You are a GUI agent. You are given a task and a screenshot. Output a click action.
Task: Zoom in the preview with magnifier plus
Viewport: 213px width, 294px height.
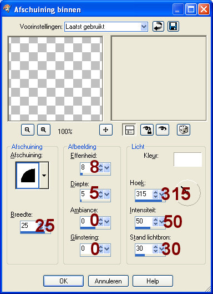click(x=44, y=129)
